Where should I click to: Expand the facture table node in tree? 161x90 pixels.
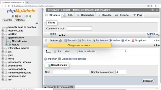pos(6,44)
